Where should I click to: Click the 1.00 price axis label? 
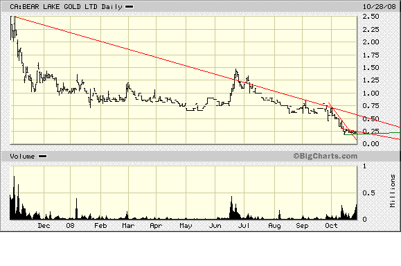[371, 93]
